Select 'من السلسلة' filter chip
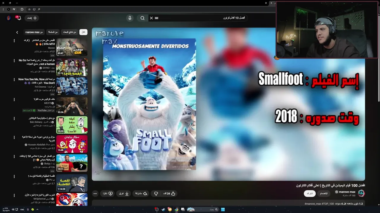380x213 pixels. tap(53, 32)
